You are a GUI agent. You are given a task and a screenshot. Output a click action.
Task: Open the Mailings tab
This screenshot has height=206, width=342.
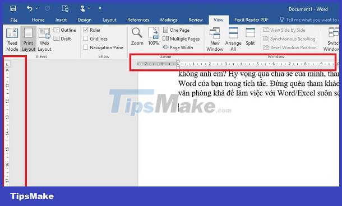coord(169,20)
